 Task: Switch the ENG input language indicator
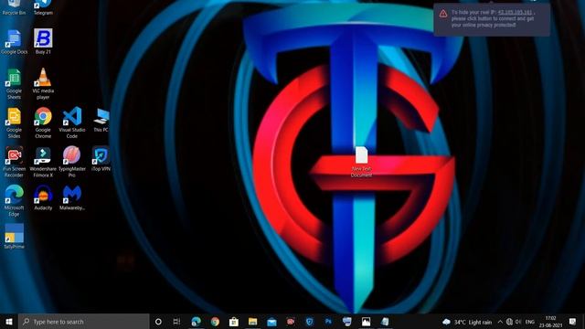pyautogui.click(x=530, y=322)
